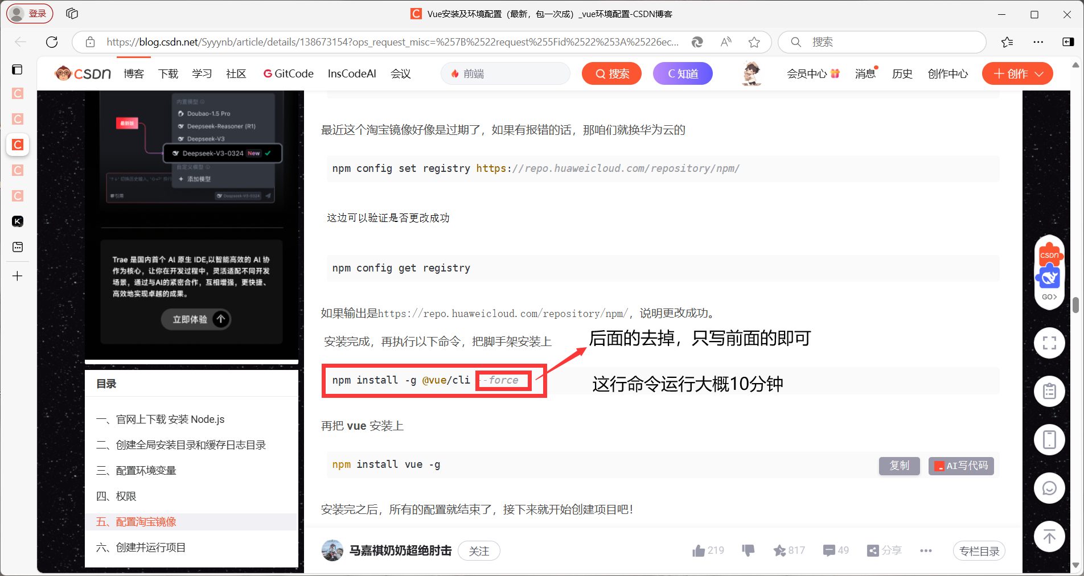Screen dimensions: 1084x576
Task: Click 关注 follow button beside author
Action: click(x=479, y=551)
